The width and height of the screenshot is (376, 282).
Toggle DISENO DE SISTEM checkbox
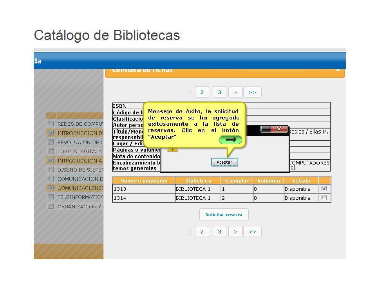click(51, 170)
